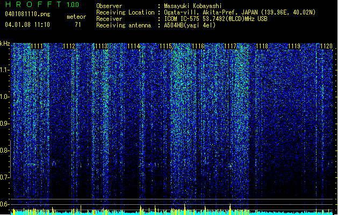The width and height of the screenshot is (338, 215).
Task: Click the 1120 time marker
Action: pos(326,46)
